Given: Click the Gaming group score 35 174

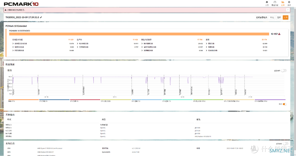Looking at the screenshot, I should click(x=264, y=40).
